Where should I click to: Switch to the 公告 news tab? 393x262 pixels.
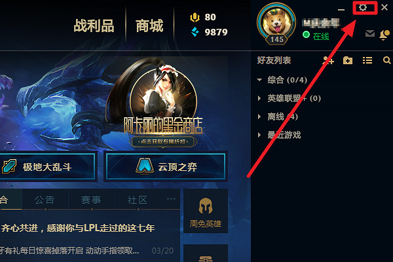[x=45, y=200]
